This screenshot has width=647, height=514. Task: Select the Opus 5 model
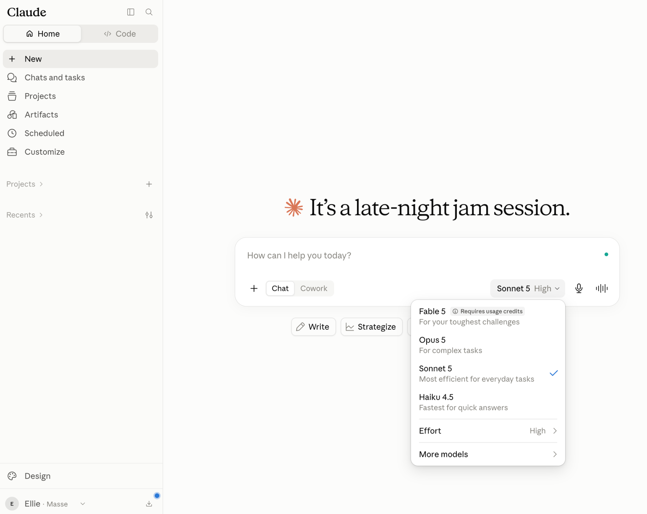[488, 345]
